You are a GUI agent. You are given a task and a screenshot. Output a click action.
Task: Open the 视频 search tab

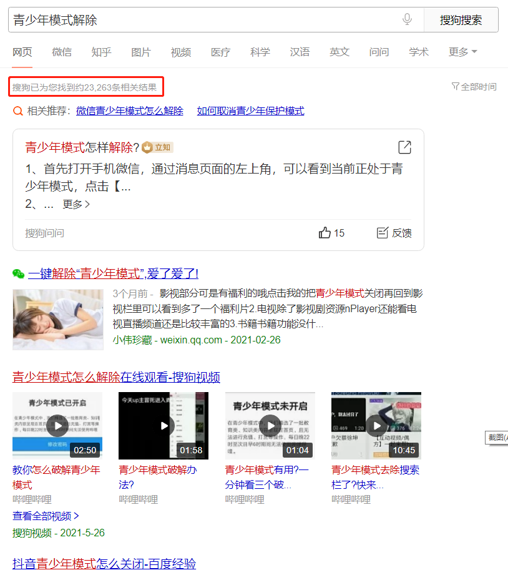point(181,52)
